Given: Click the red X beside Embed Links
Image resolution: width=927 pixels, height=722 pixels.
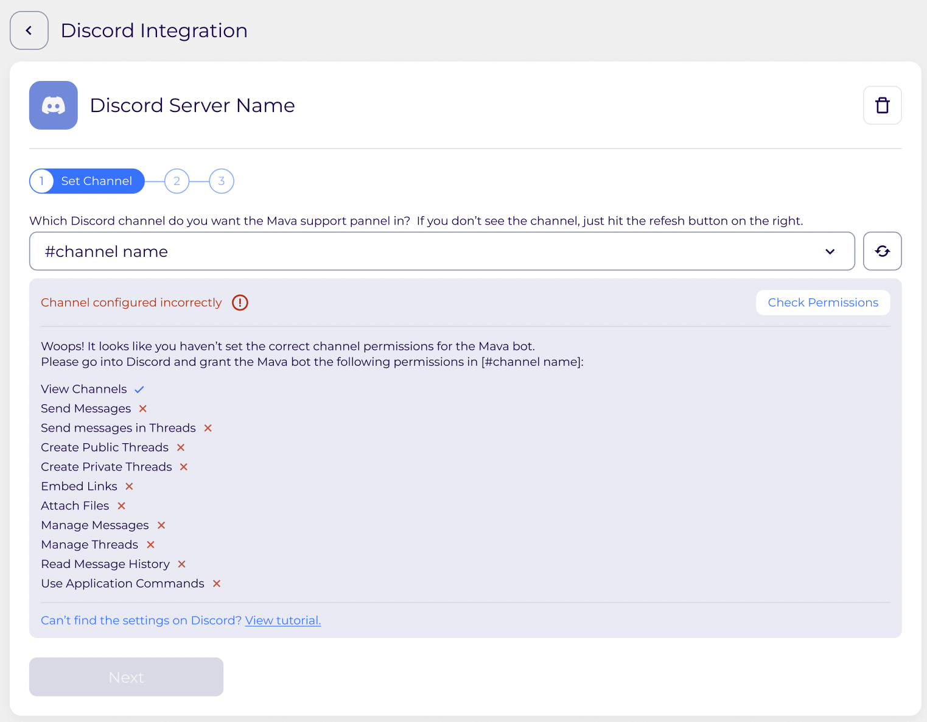Looking at the screenshot, I should [x=129, y=486].
